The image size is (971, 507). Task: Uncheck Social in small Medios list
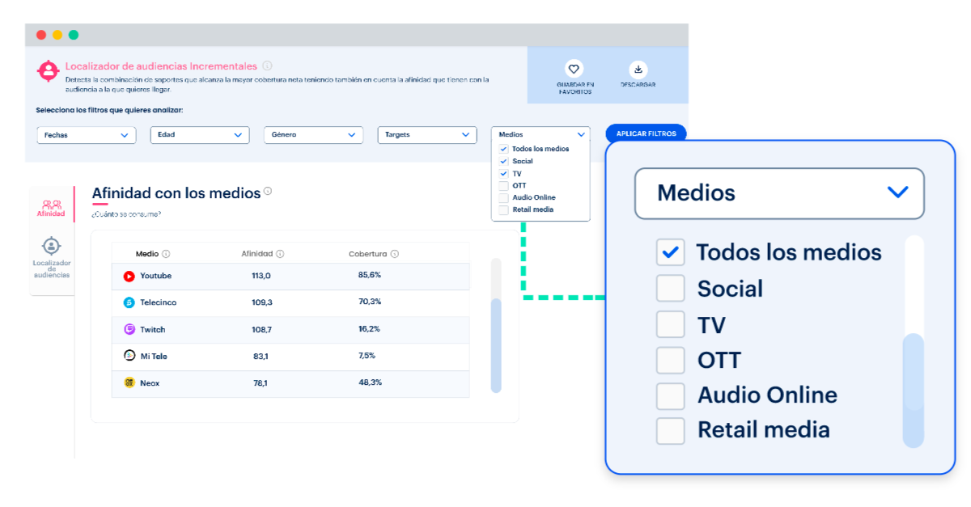(x=504, y=161)
